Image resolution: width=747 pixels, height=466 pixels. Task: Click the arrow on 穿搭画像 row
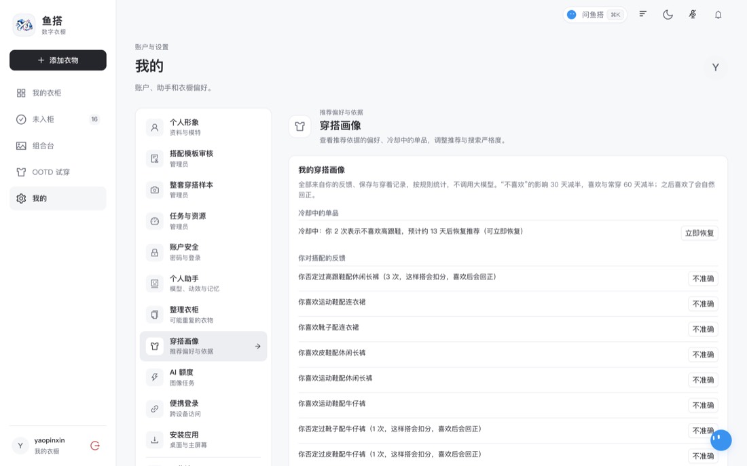click(258, 347)
